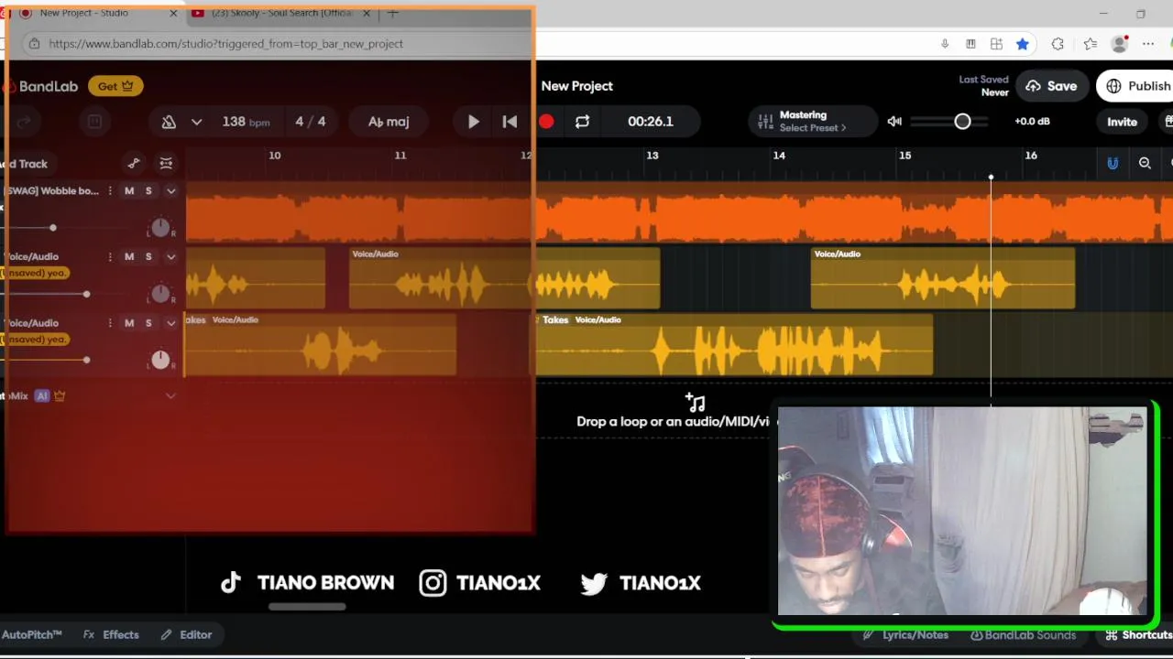Screen dimensions: 1173x659
Task: Open the Effects panel
Action: (x=111, y=634)
